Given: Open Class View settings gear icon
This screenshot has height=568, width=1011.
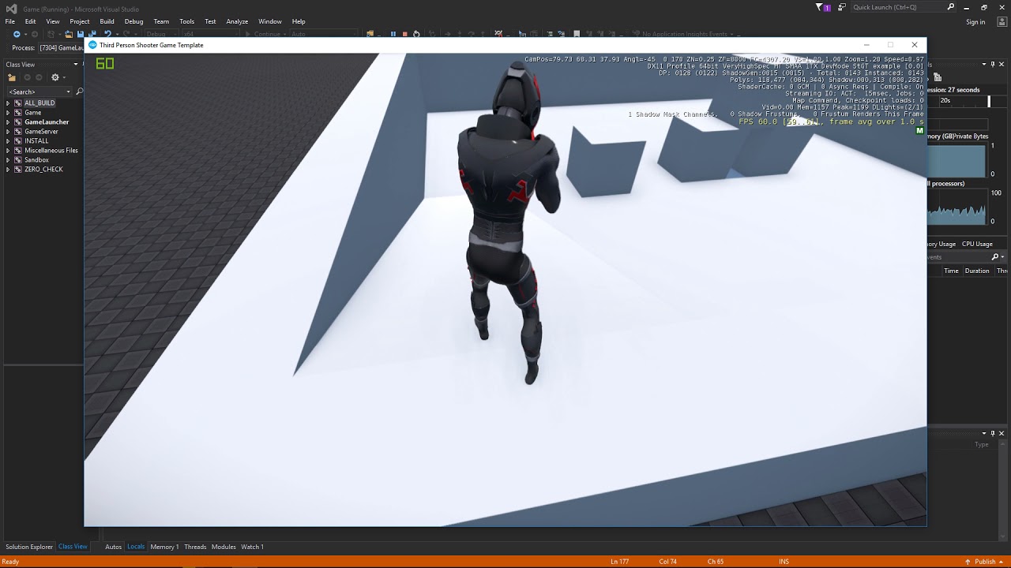Looking at the screenshot, I should tap(54, 77).
